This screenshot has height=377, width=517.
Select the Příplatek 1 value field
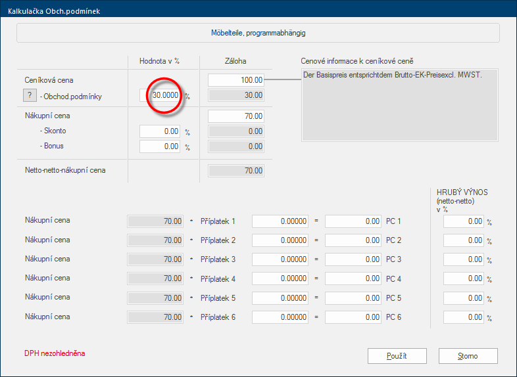pos(280,221)
